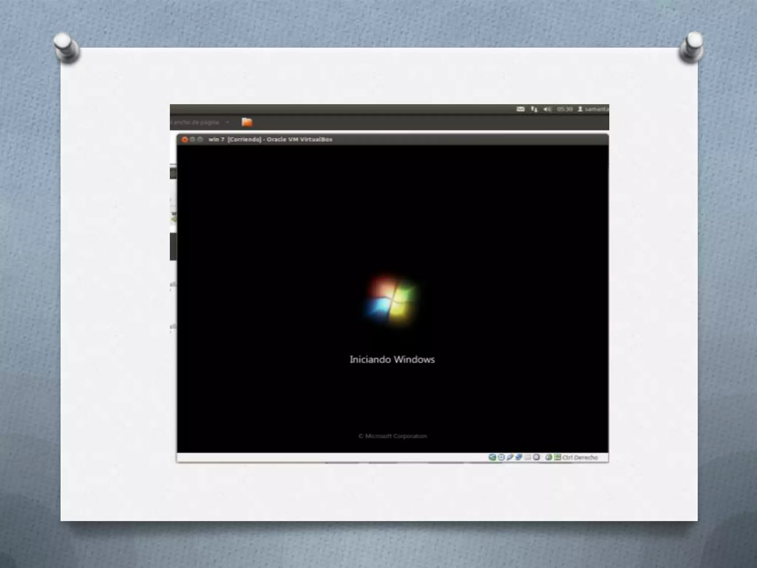
Task: Minimize the win 7 VirtualBox window
Action: click(x=192, y=139)
